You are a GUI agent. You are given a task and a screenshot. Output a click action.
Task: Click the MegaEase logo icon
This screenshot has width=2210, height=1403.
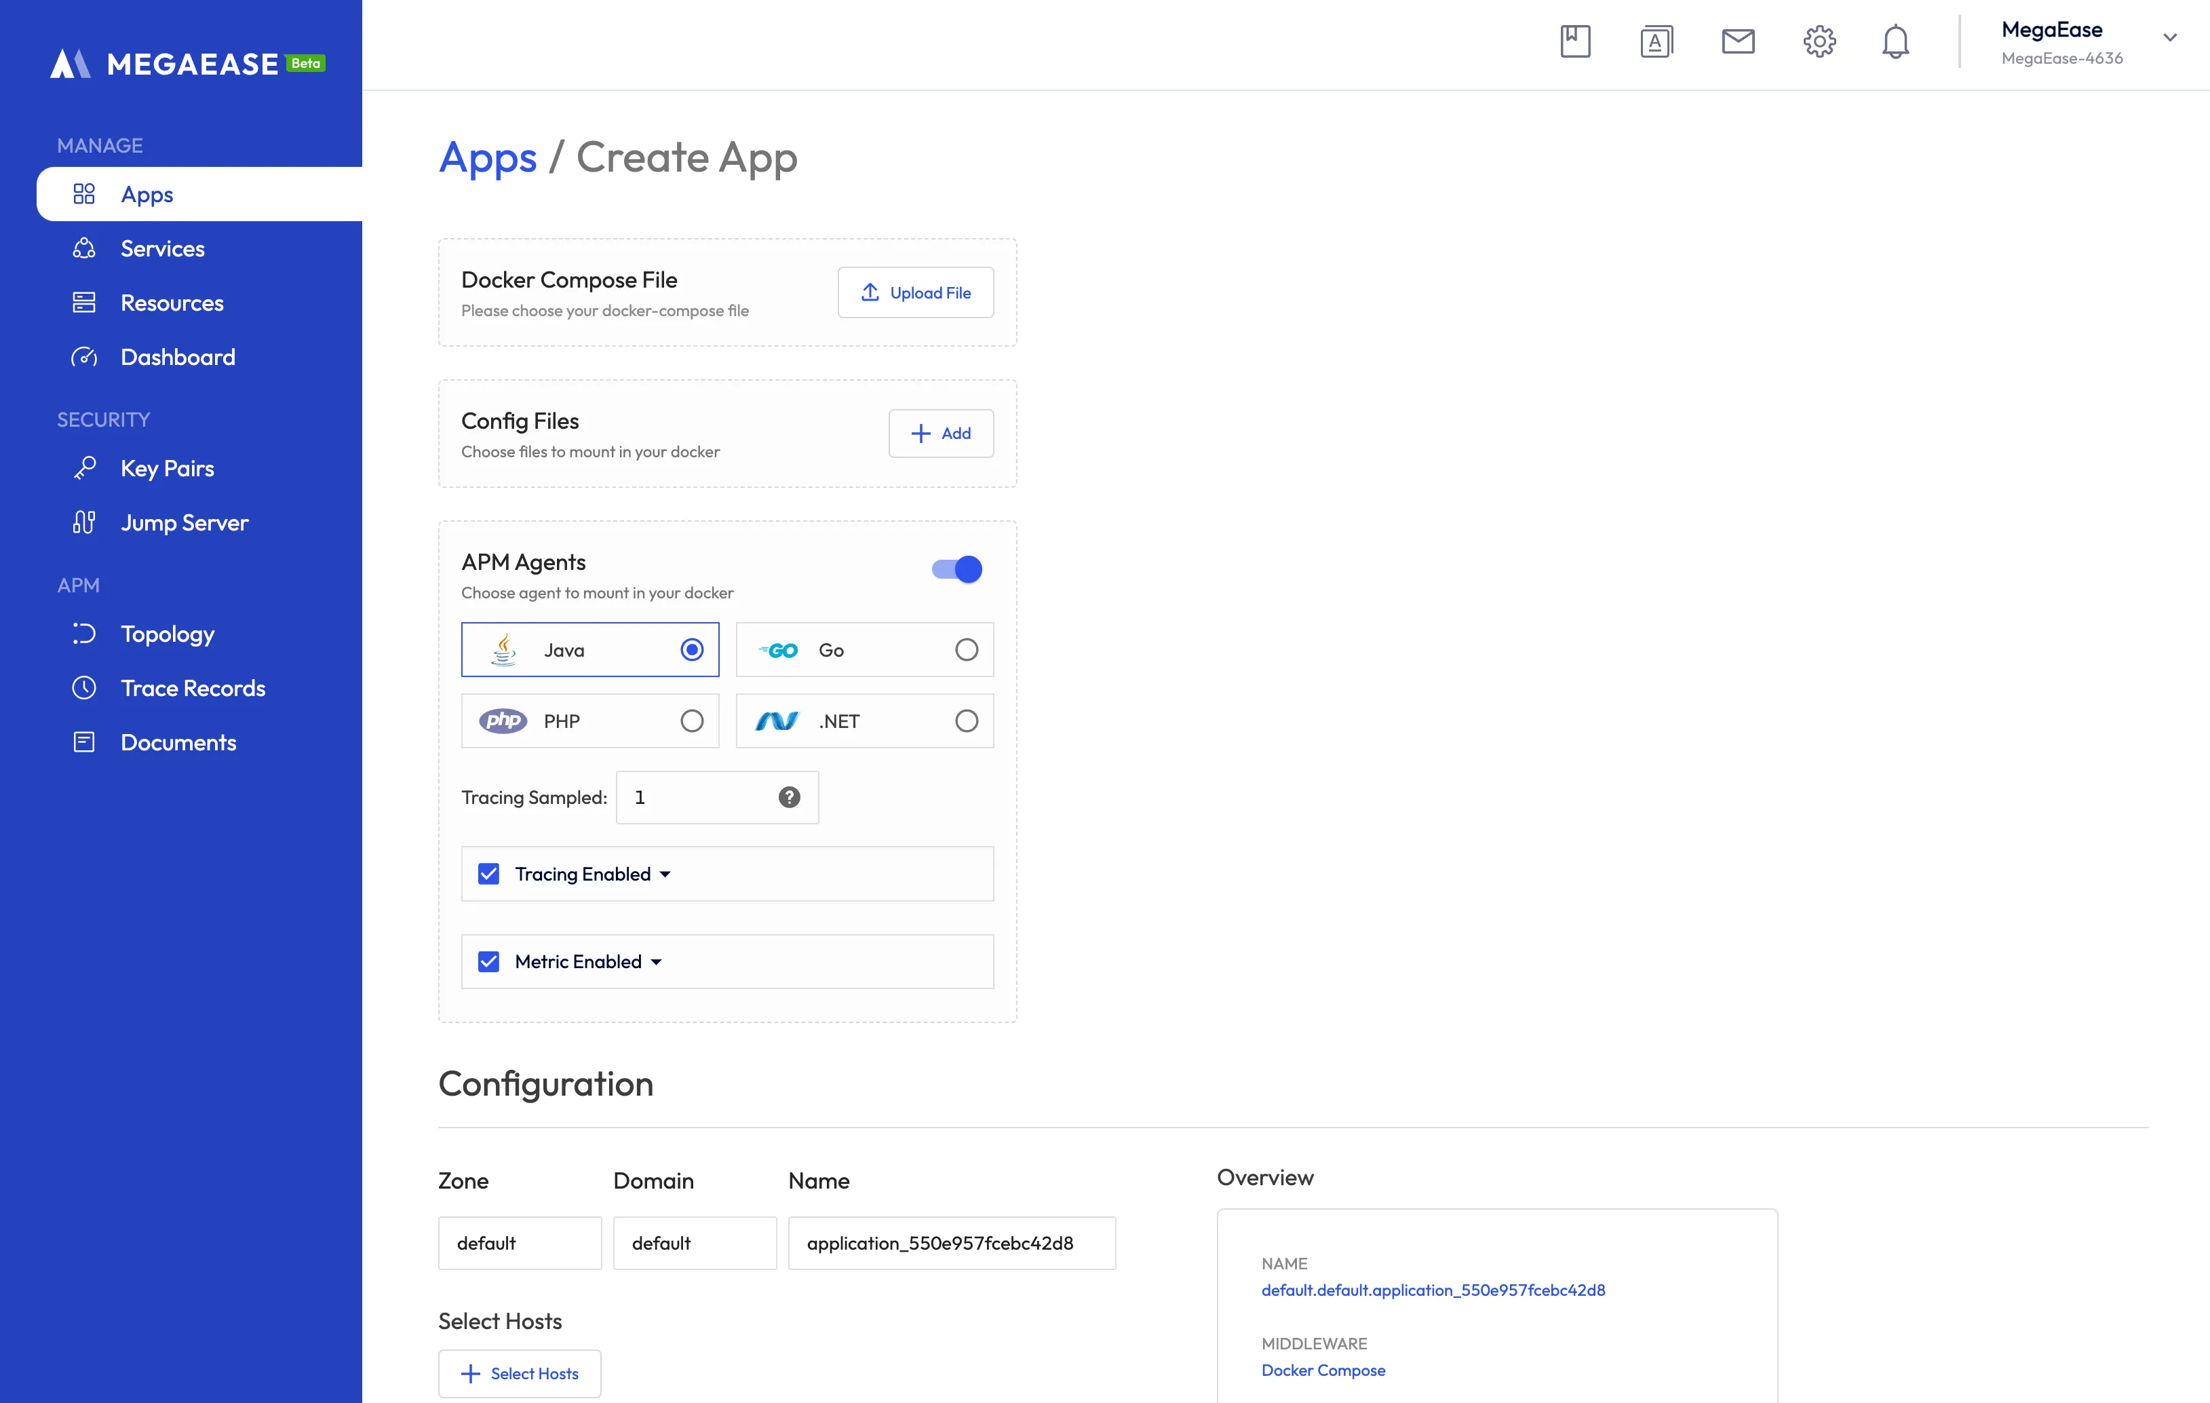(x=70, y=63)
